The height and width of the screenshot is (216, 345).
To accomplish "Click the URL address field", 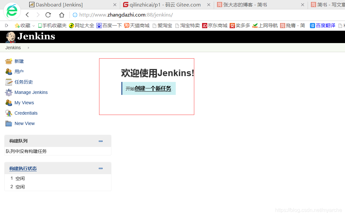I will 126,15.
